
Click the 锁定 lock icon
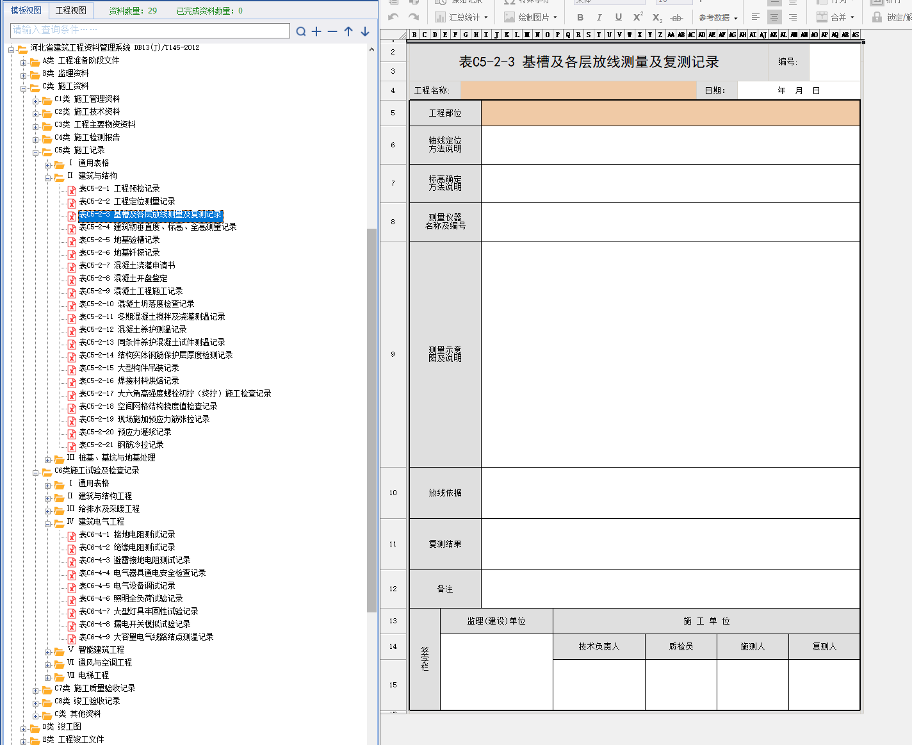(877, 17)
